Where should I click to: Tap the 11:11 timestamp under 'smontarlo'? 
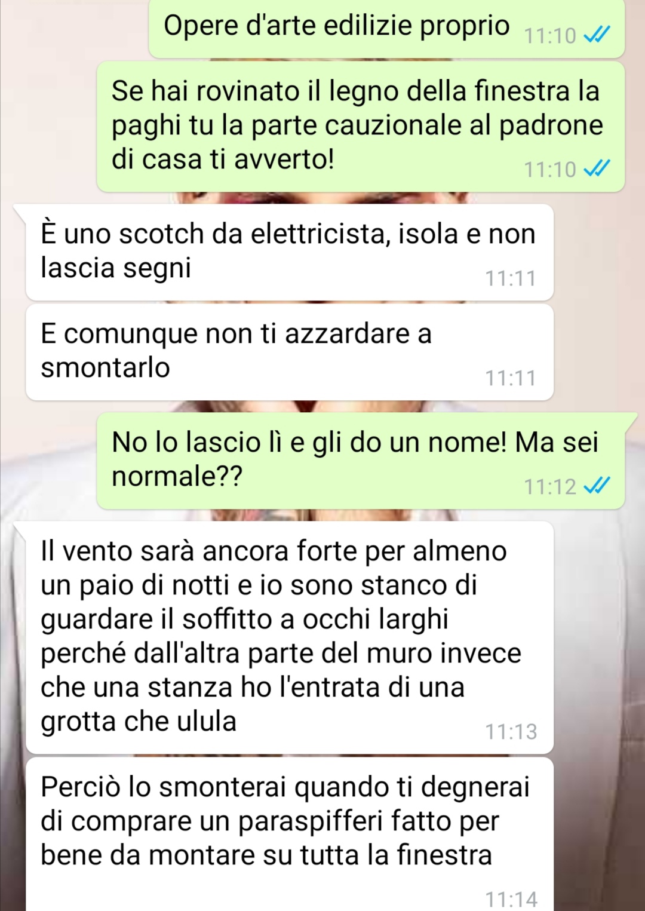511,378
